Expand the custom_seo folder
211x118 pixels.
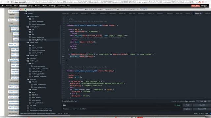[x=26, y=55]
